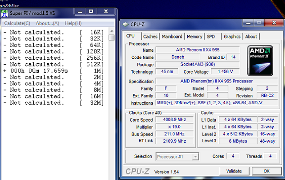
Task: Click the Revision value 'RB-C2'
Action: click(x=267, y=95)
